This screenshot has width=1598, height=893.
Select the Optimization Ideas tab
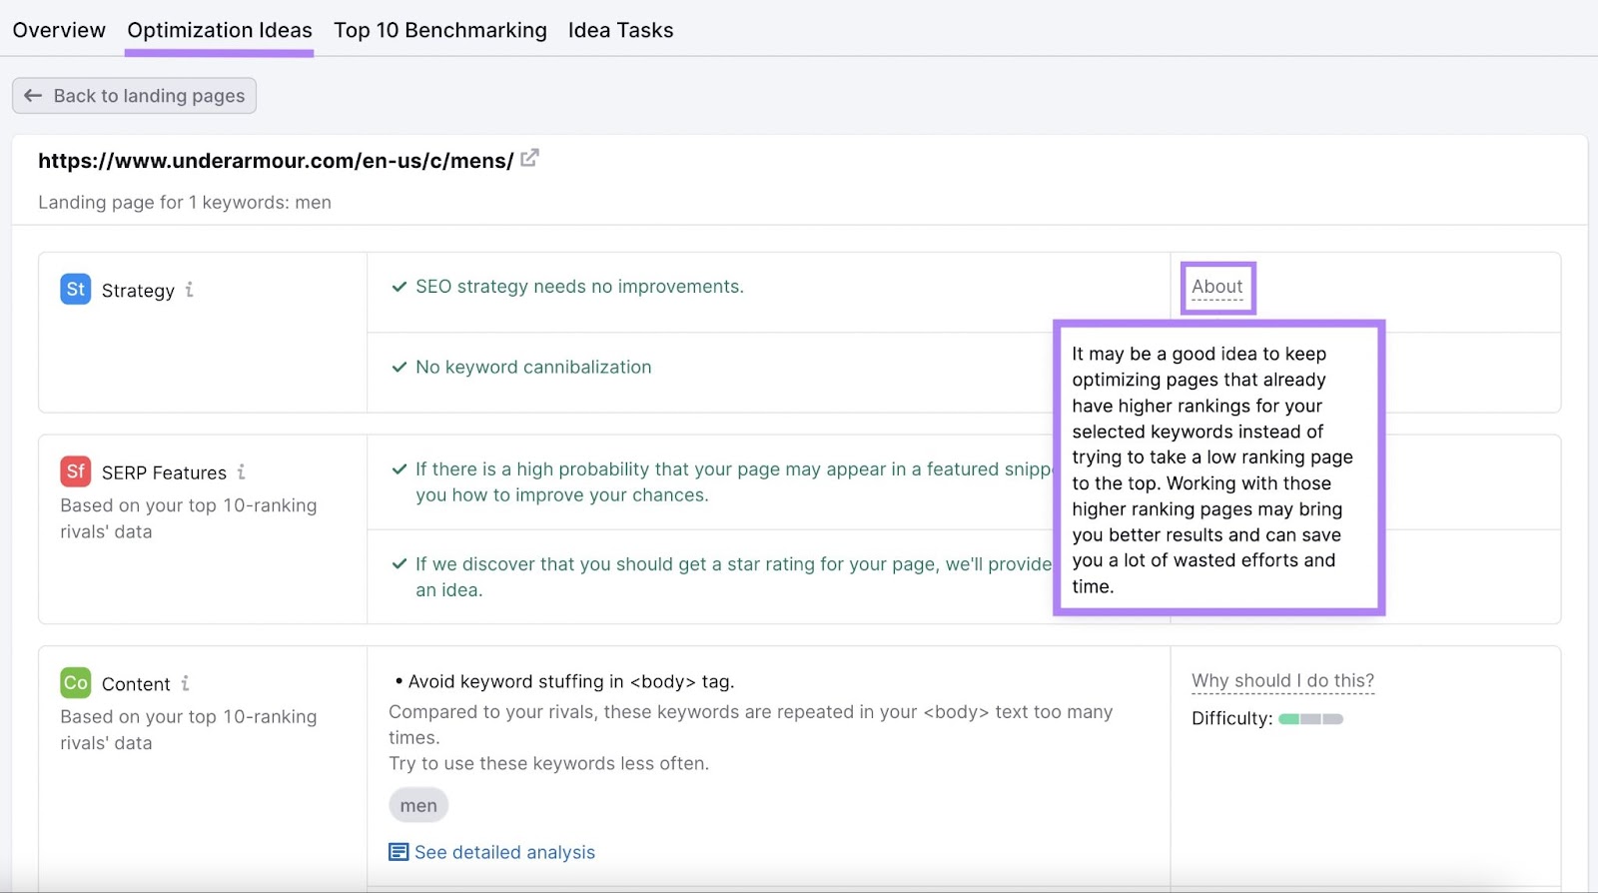pos(220,30)
